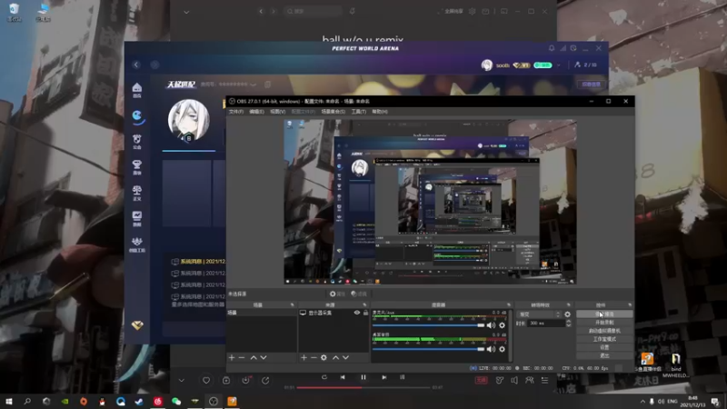Pop out the Audio Mixer dock panel
The width and height of the screenshot is (727, 409).
click(509, 304)
